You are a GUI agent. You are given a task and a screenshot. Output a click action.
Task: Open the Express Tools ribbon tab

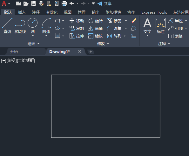coord(154,12)
